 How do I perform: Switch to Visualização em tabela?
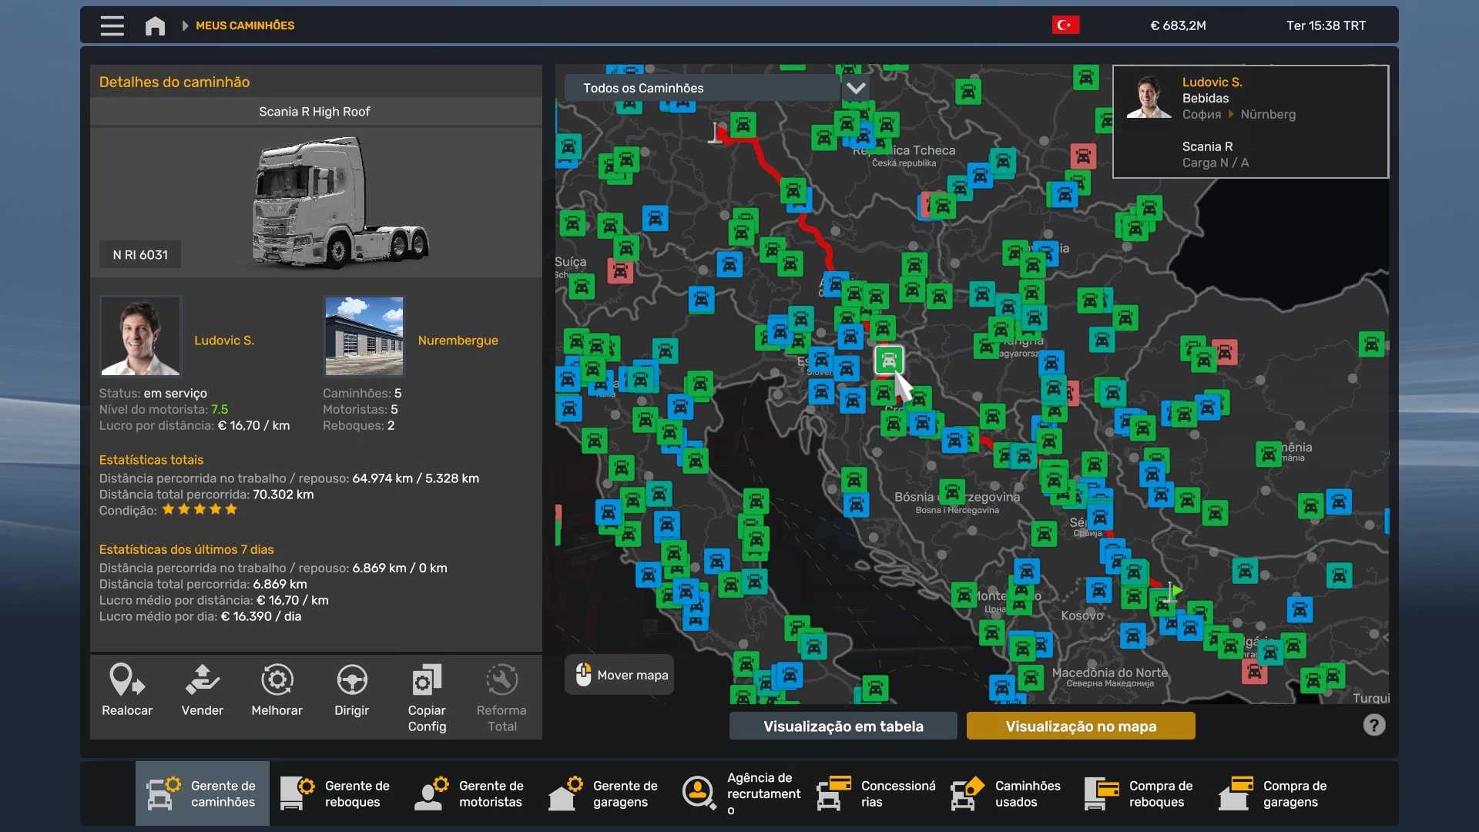(843, 726)
